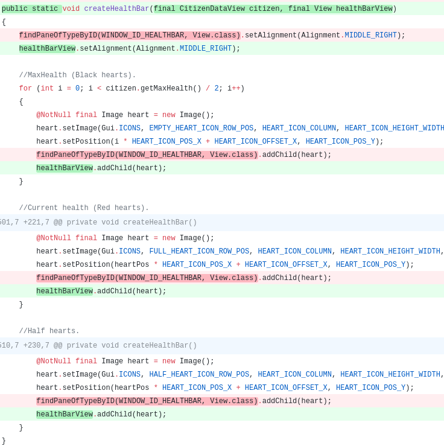Screen dimensions: 444x446
Task: Click the '//Half hearts.' comment
Action: pos(49,331)
